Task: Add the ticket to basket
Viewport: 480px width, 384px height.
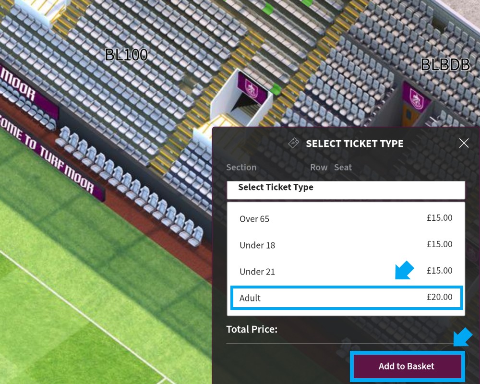Action: (407, 366)
